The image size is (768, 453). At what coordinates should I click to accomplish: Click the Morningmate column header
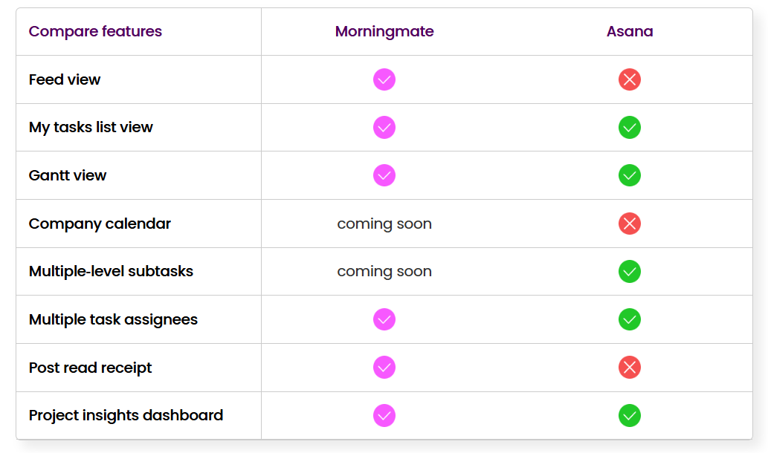pyautogui.click(x=384, y=32)
